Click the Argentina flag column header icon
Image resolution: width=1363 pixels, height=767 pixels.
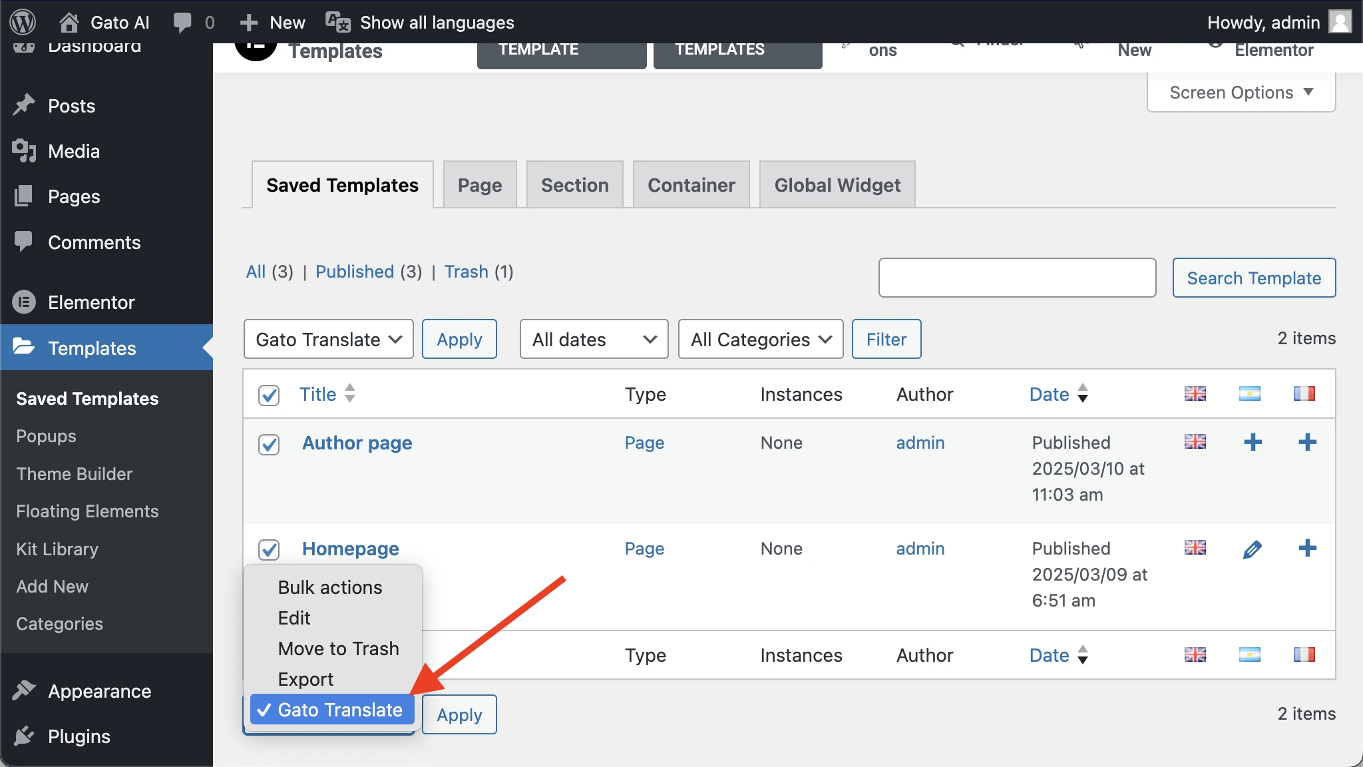(x=1249, y=393)
